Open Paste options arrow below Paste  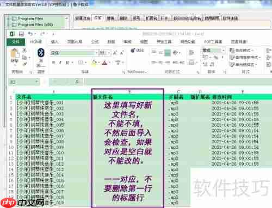coord(15,65)
